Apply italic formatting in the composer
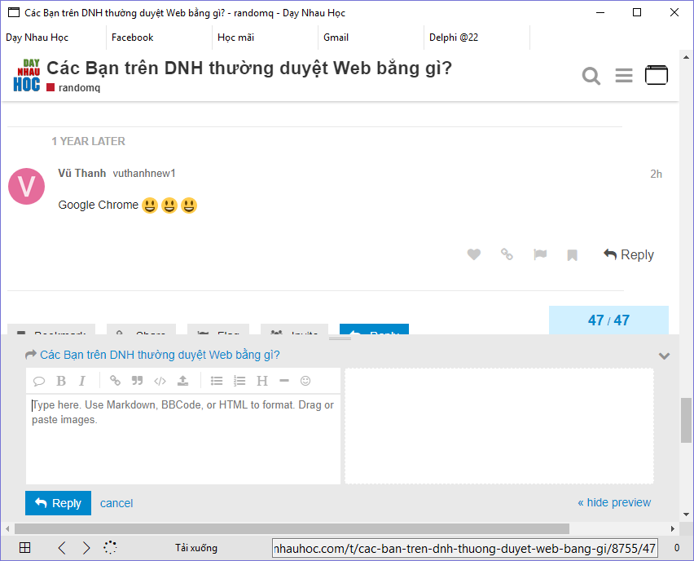Viewport: 694px width, 561px height. 82,381
